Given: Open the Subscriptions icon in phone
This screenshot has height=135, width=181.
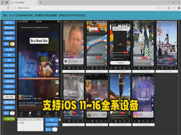Looking at the screenshot, I should coord(48,113).
